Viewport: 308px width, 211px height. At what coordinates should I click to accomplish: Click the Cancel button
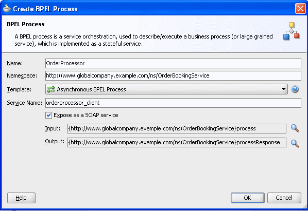pos(284,198)
